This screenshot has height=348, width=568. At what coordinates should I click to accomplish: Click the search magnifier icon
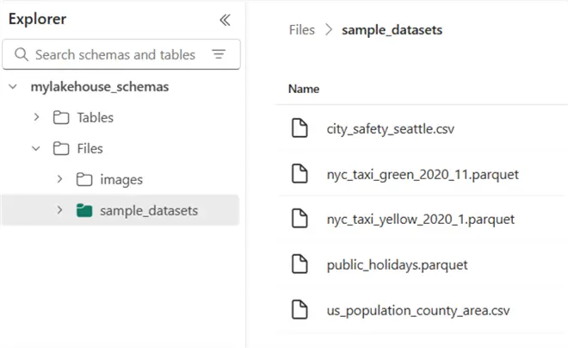pos(21,54)
